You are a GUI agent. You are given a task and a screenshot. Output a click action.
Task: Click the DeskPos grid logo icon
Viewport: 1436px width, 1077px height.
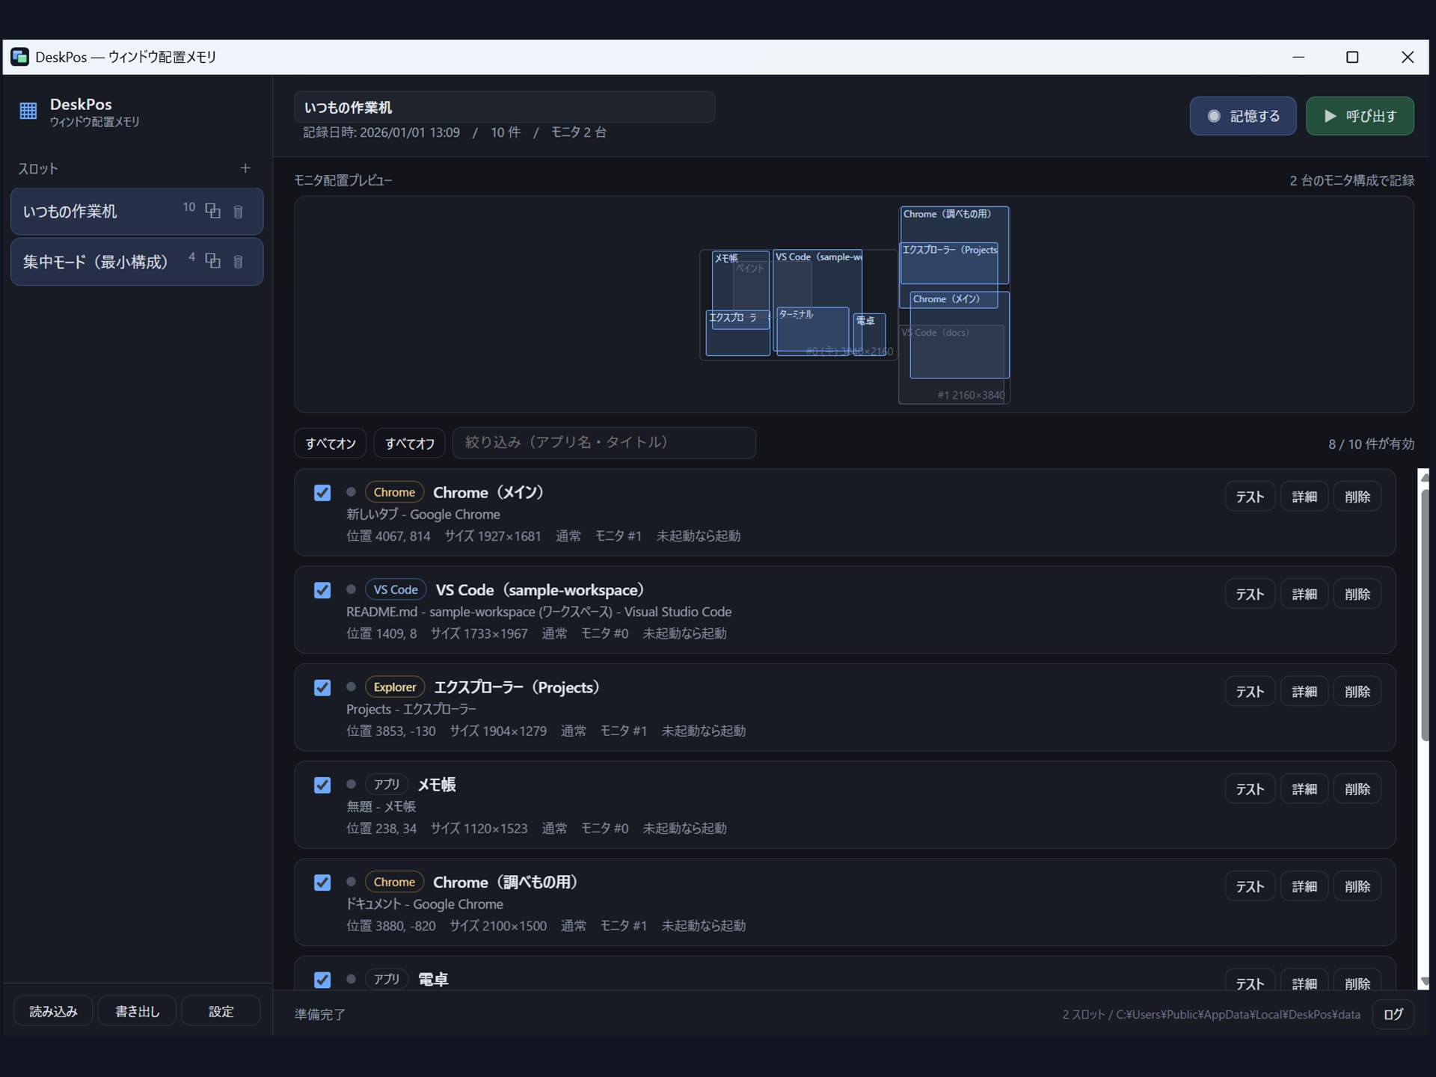[x=28, y=111]
